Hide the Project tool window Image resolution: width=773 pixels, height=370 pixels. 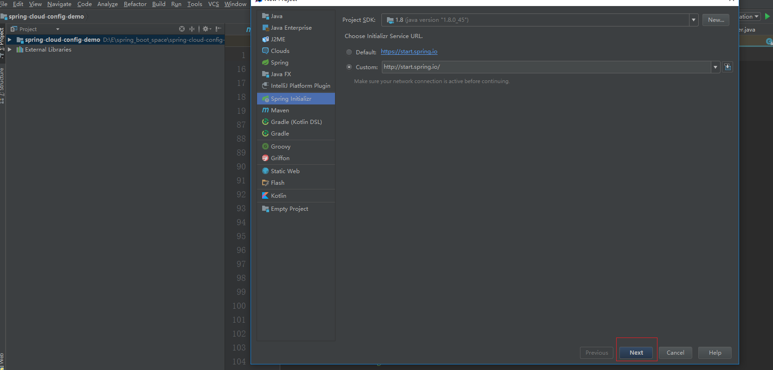(218, 29)
